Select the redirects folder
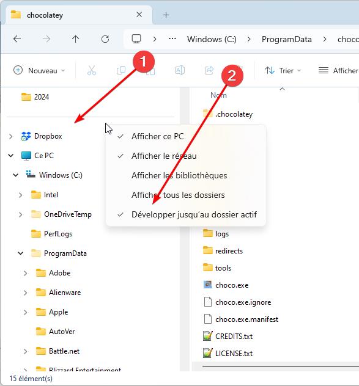This screenshot has height=386, width=359. click(223, 251)
